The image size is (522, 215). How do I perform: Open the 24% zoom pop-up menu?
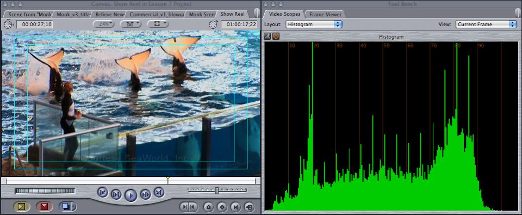[103, 24]
